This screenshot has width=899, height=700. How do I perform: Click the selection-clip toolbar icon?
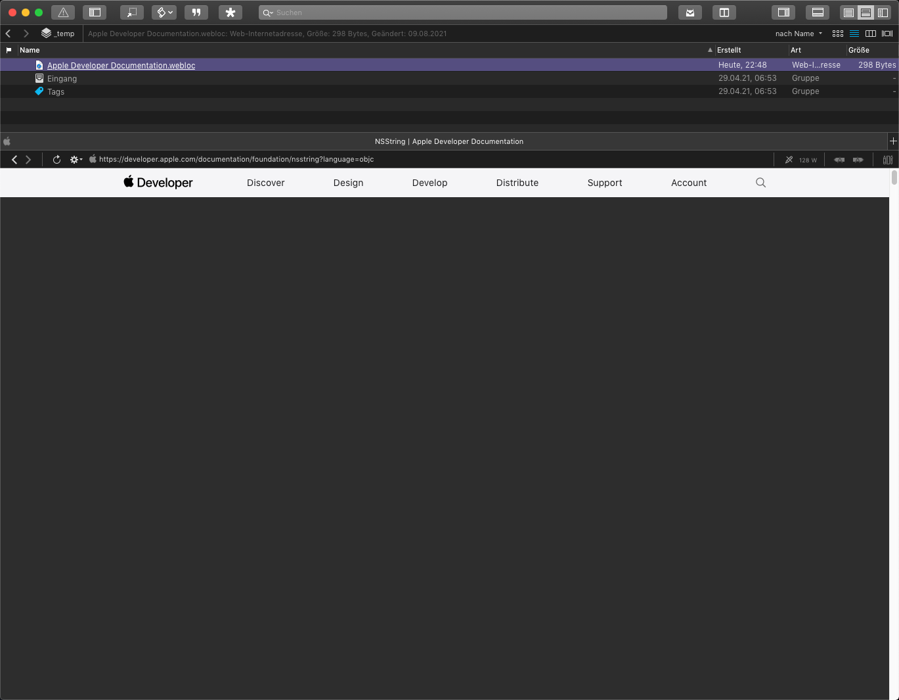[x=132, y=12]
